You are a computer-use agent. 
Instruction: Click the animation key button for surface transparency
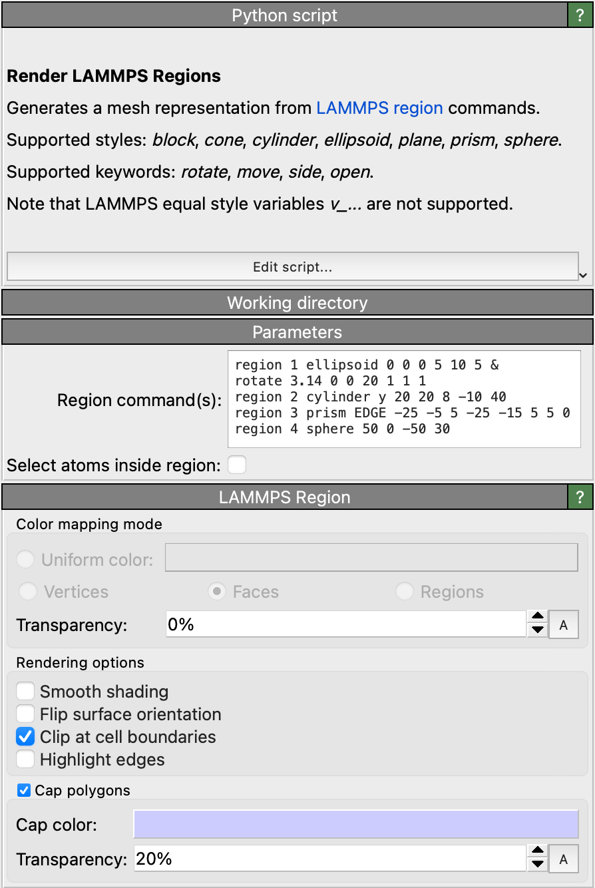pyautogui.click(x=563, y=624)
